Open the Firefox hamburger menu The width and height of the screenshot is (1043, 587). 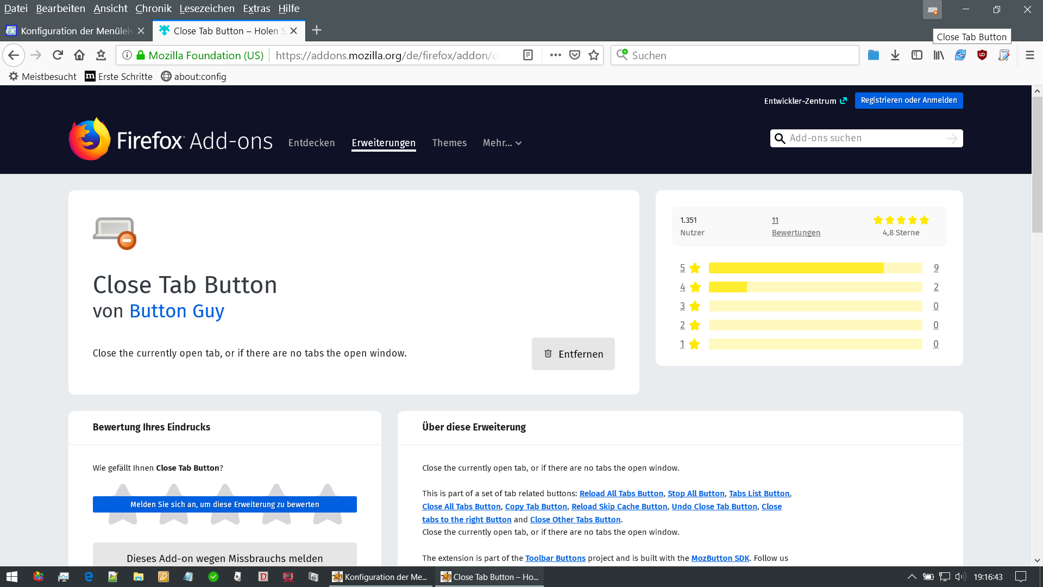[x=1029, y=55]
